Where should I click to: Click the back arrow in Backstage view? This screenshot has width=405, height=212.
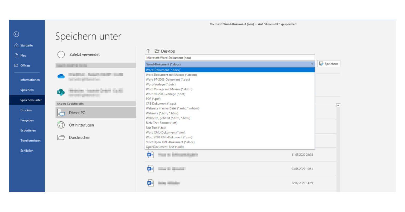click(16, 34)
